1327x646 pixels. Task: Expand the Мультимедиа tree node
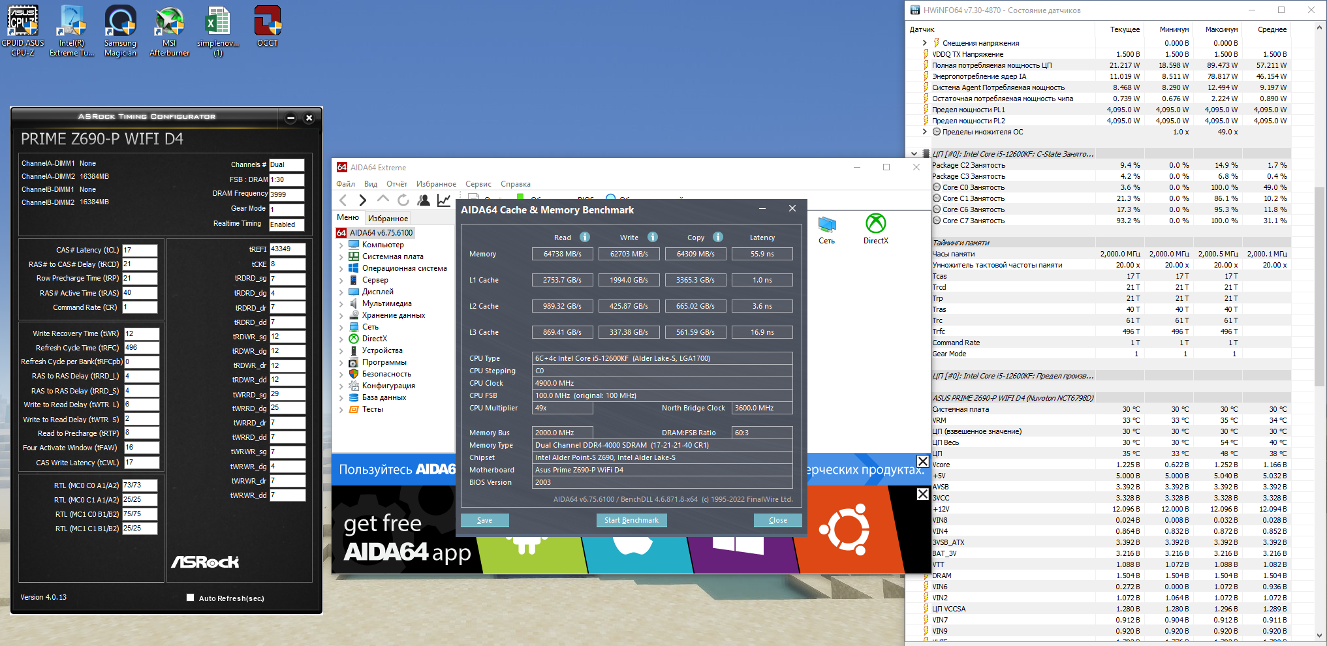(341, 304)
